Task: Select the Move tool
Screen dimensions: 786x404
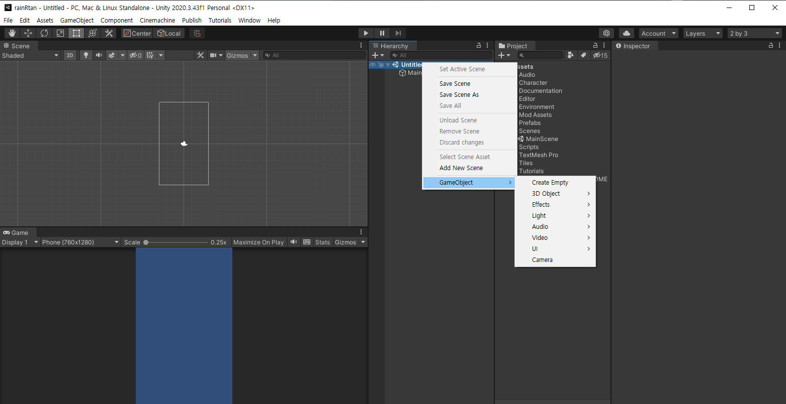Action: point(28,33)
